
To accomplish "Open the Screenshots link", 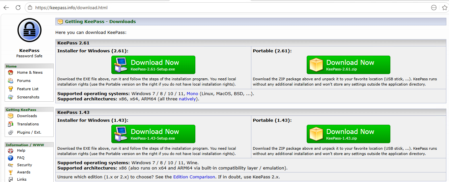I will point(28,97).
